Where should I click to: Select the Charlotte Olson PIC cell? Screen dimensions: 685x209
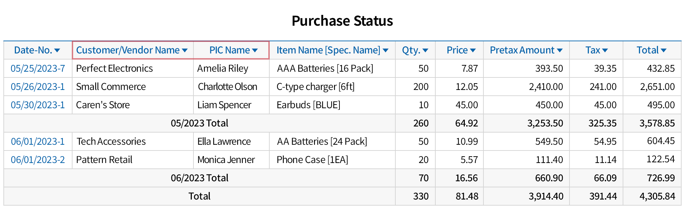point(227,87)
